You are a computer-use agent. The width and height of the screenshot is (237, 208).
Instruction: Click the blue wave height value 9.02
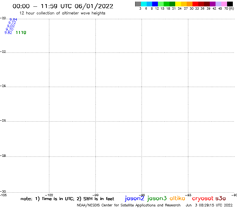tap(11, 26)
